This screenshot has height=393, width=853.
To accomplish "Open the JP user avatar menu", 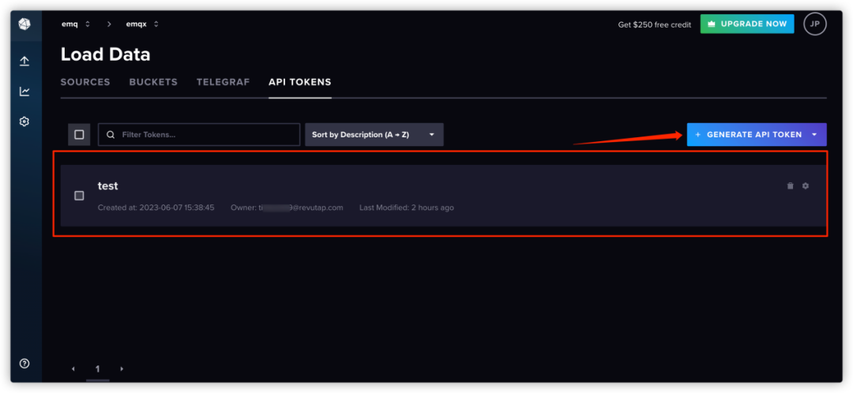I will click(x=815, y=24).
